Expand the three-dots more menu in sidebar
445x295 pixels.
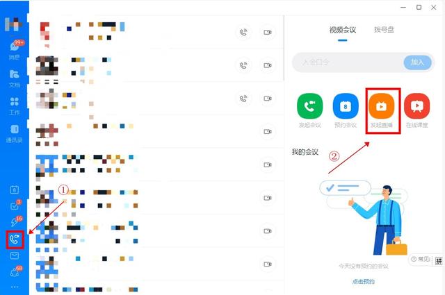[15, 287]
